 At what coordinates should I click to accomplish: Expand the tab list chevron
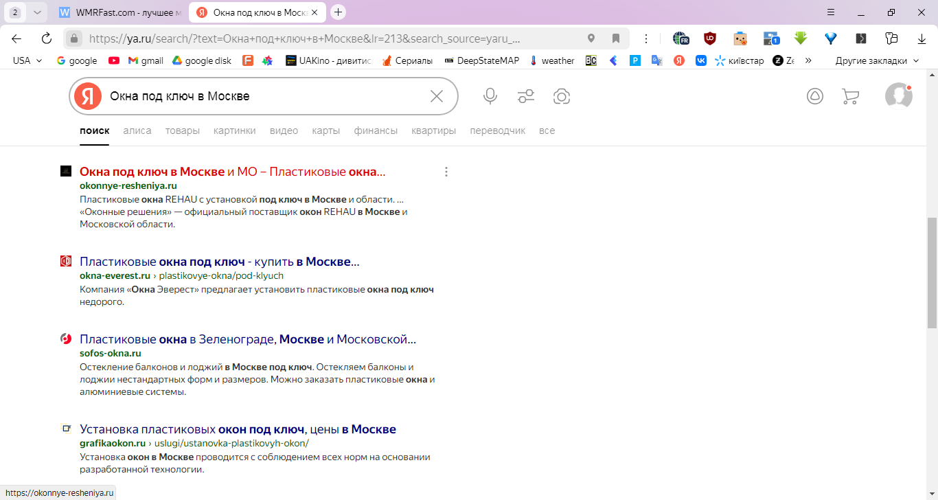(x=37, y=12)
